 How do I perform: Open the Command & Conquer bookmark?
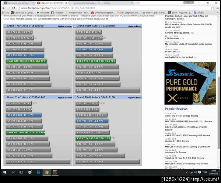click(22, 12)
